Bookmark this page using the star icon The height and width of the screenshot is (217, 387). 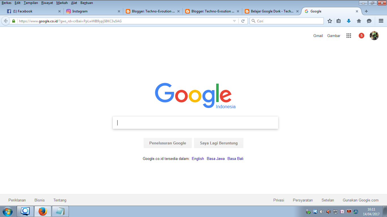(329, 21)
